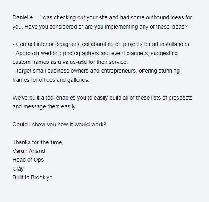Click the word entrepreneurs
This screenshot has width=209, height=202.
click(119, 71)
